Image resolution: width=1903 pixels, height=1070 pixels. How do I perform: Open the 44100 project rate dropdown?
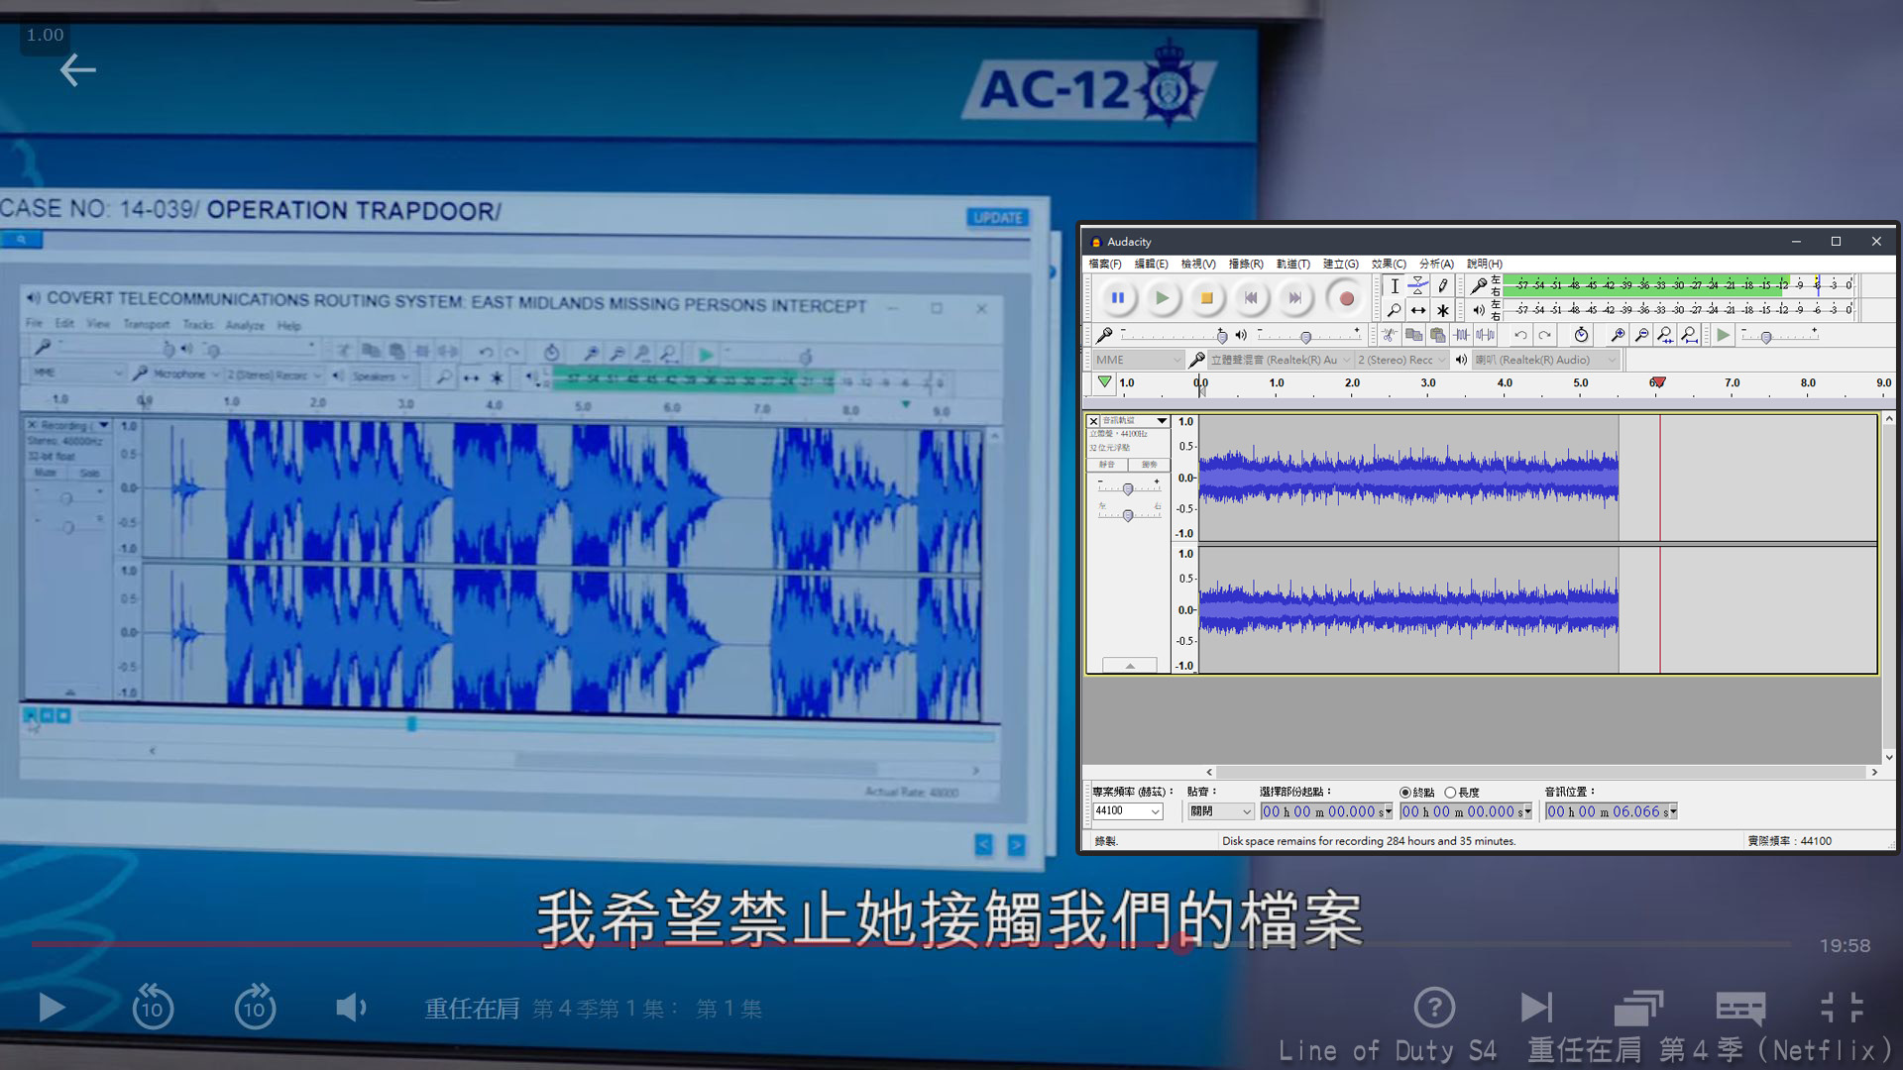[x=1127, y=811]
